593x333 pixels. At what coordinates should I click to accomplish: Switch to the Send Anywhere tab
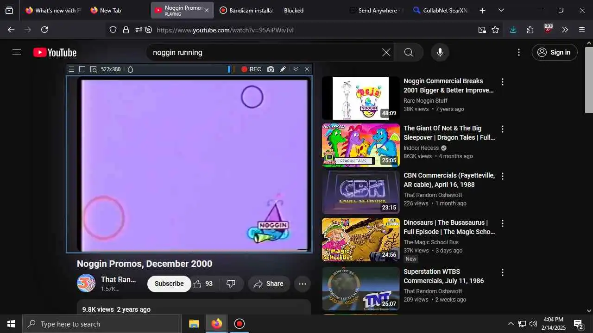pos(376,10)
